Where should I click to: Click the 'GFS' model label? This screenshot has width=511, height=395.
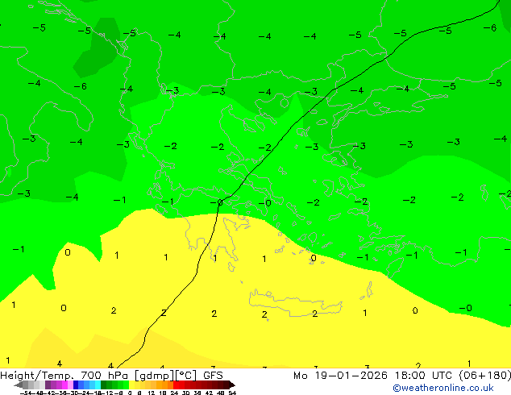(x=213, y=376)
